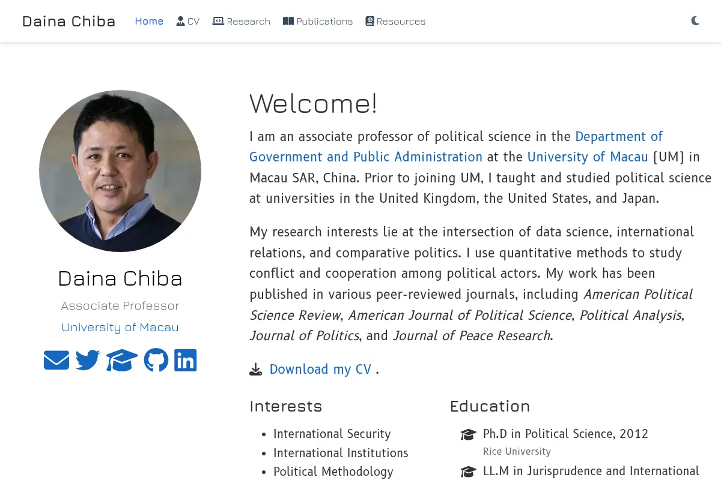Click the download icon beside CV link
721x480 pixels.
pos(256,370)
